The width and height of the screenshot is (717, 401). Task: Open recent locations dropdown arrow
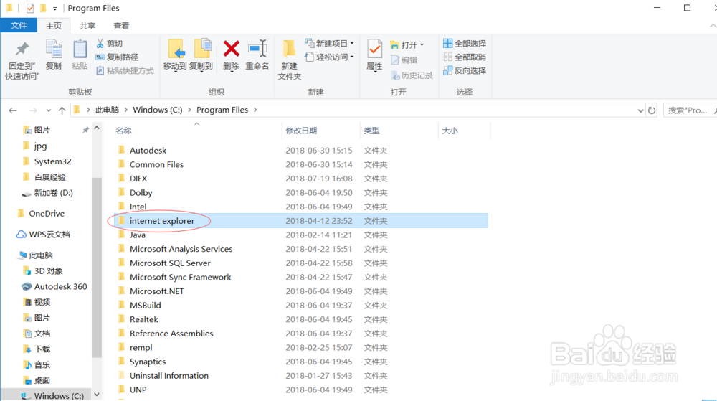pos(49,110)
